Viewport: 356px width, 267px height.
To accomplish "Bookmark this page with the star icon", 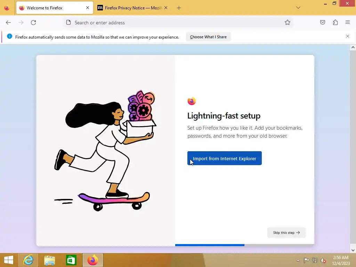I will [x=288, y=23].
